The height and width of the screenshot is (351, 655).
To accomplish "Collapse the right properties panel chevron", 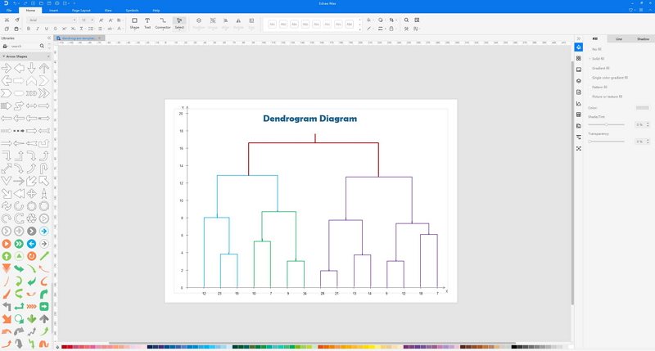I will point(579,38).
